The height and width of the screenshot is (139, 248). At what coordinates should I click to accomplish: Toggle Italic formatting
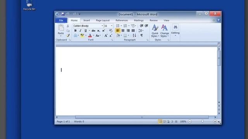click(80, 31)
